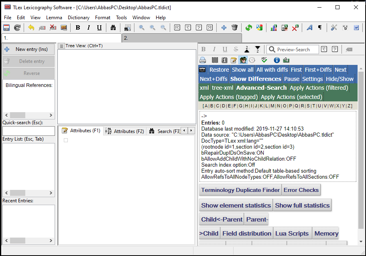The height and width of the screenshot is (256, 366).
Task: Click the notepad with pencil preview icon
Action: [x=234, y=60]
